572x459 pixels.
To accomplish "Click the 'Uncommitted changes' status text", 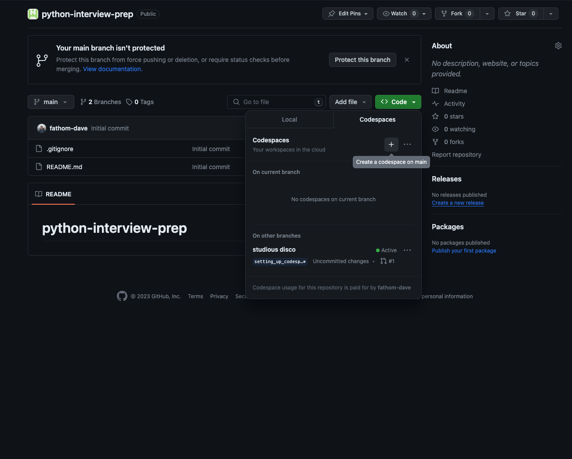I will (341, 261).
